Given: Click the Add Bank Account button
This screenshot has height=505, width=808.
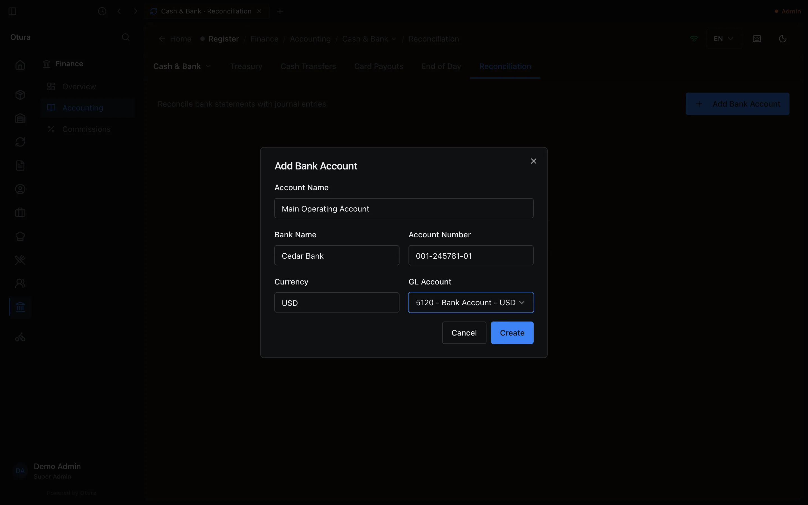Looking at the screenshot, I should (737, 104).
